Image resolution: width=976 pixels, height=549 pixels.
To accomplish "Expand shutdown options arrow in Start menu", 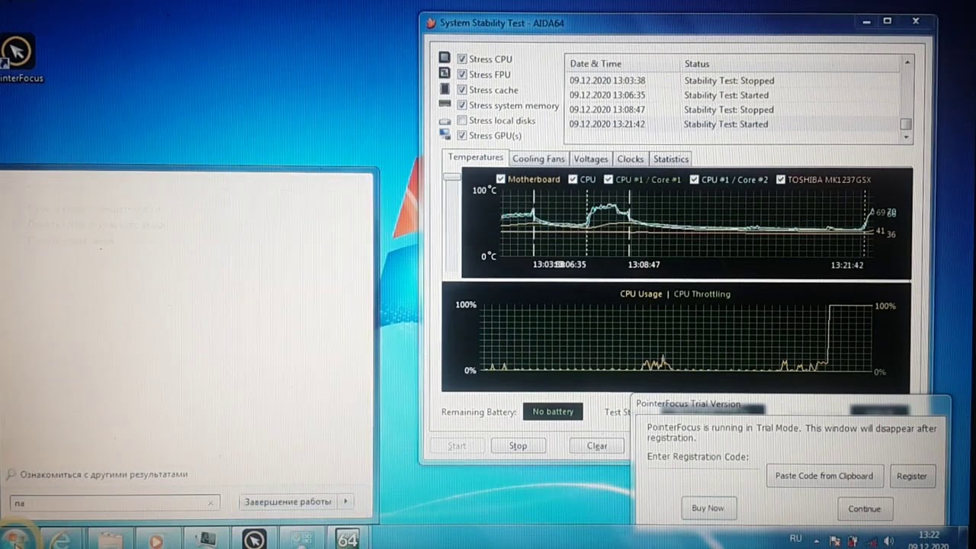I will tap(345, 501).
